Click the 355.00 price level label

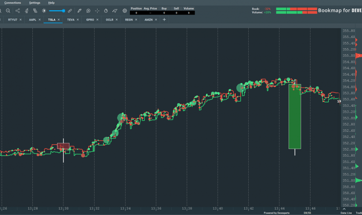(x=349, y=55)
